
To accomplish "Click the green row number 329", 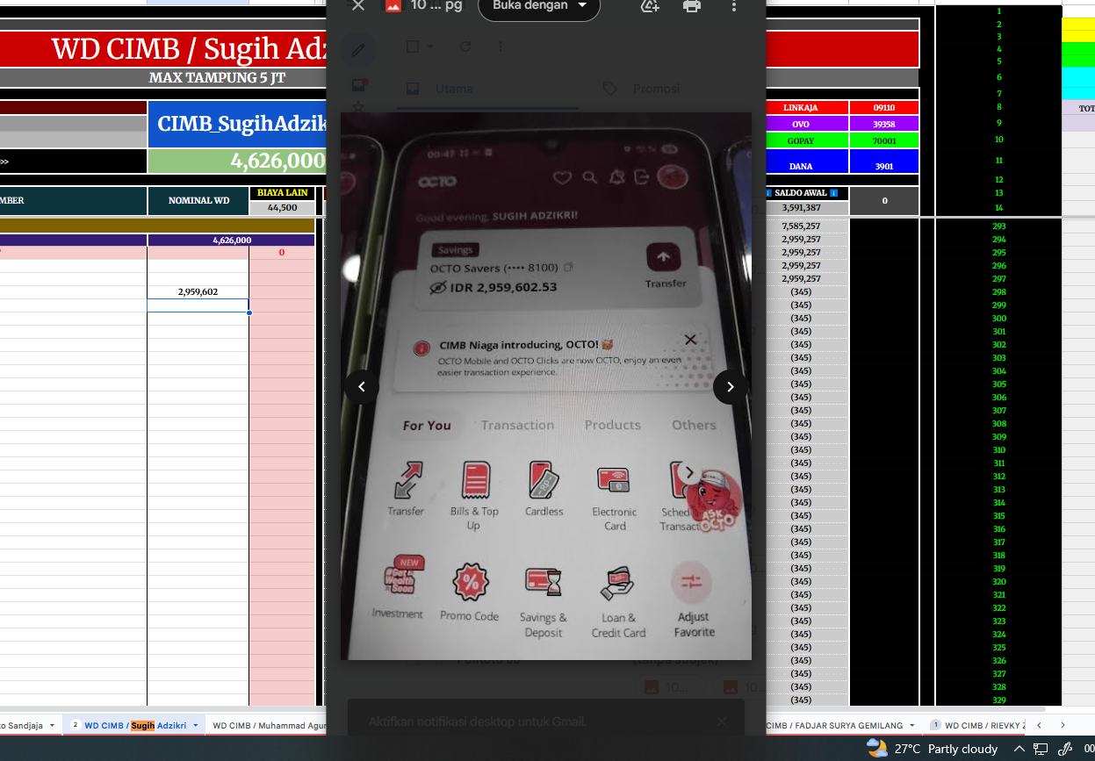I will point(998,700).
